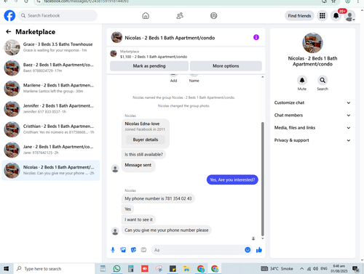Click taskbar 'Type here to search' box
364x274 pixels.
pos(54,269)
